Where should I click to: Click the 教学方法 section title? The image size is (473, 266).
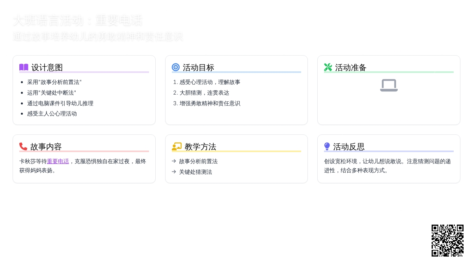click(200, 147)
